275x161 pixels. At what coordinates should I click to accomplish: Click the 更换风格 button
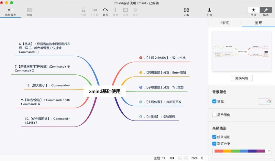pos(242,78)
